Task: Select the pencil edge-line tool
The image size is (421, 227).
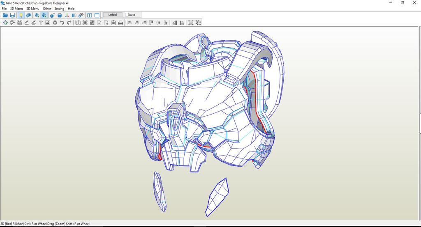Action: tap(27, 23)
